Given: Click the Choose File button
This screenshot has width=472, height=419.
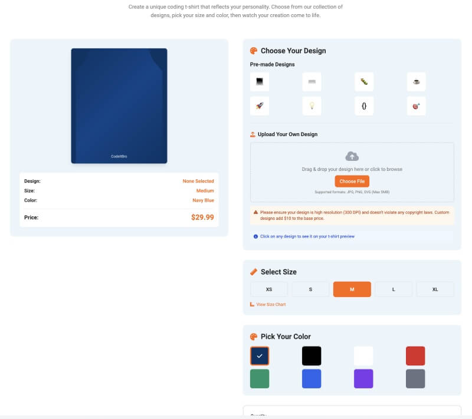Looking at the screenshot, I should (x=352, y=181).
